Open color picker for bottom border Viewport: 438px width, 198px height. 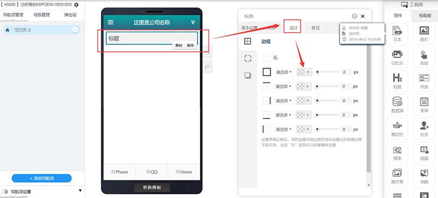tap(304, 115)
